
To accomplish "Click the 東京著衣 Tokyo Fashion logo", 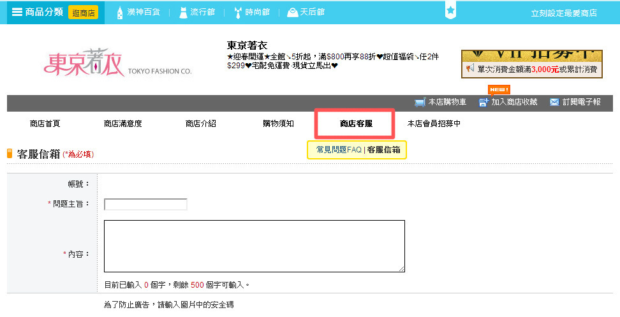I will (117, 63).
